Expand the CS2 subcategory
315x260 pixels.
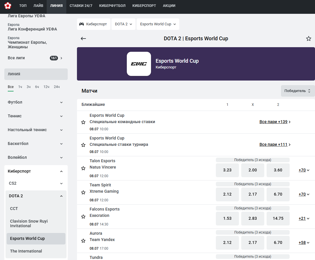[36, 183]
